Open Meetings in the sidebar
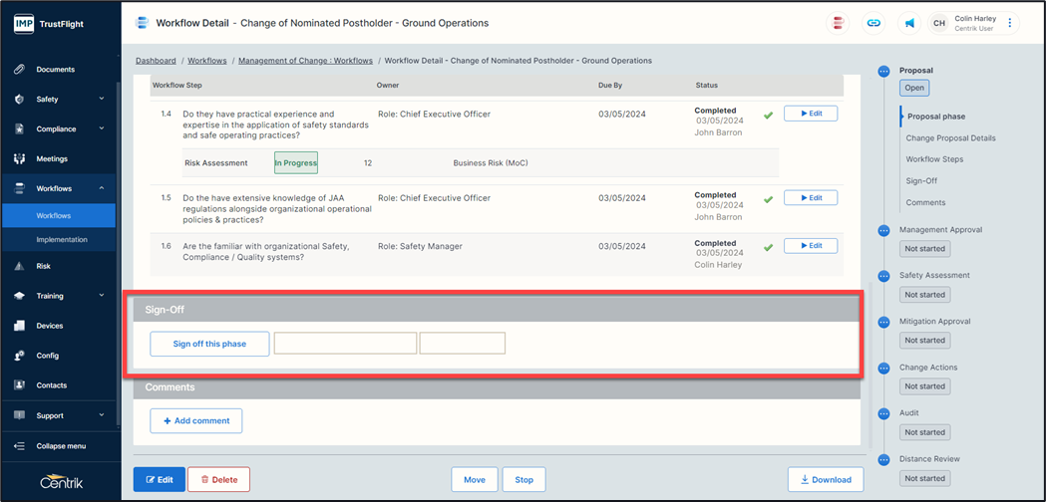The width and height of the screenshot is (1046, 502). point(52,158)
